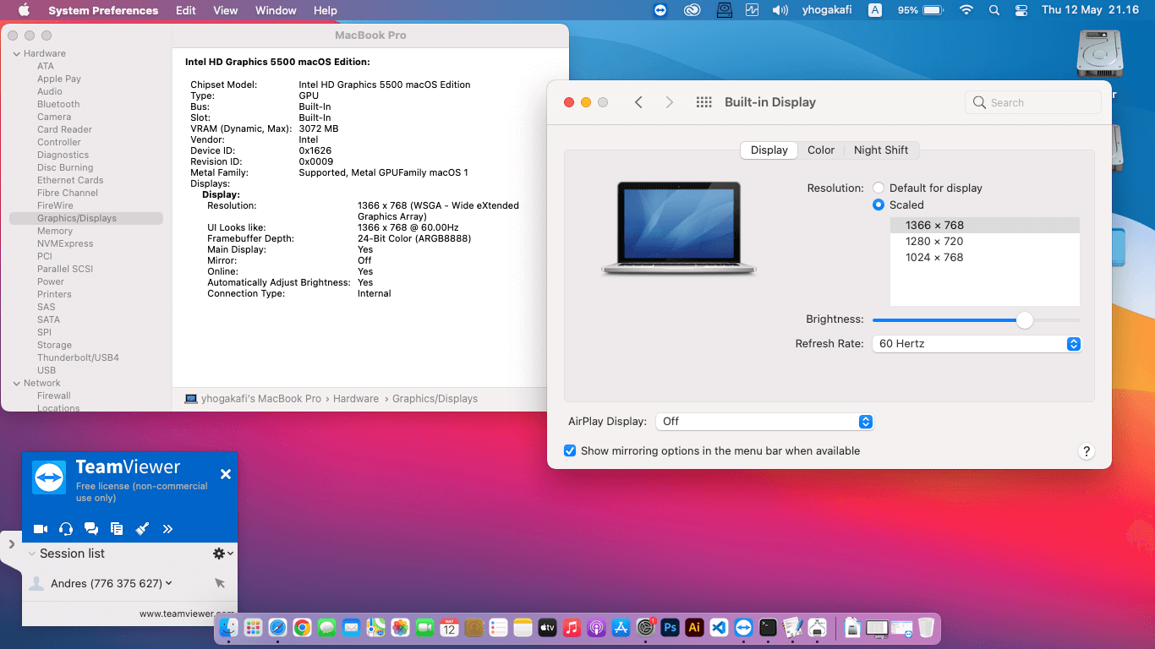The height and width of the screenshot is (649, 1155).
Task: Open Photoshop from the Dock
Action: pos(670,628)
